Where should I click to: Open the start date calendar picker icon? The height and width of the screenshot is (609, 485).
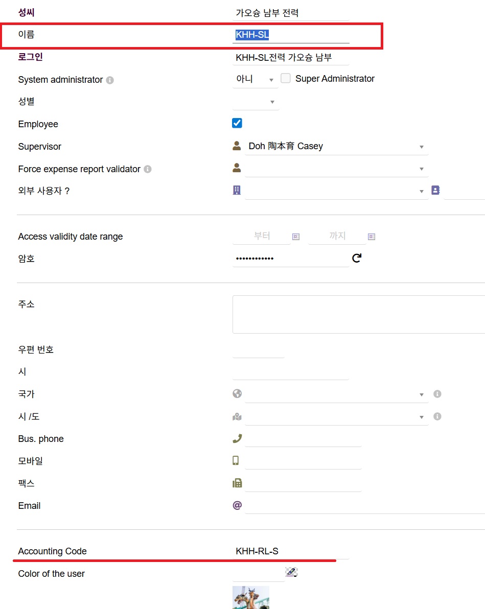coord(296,237)
